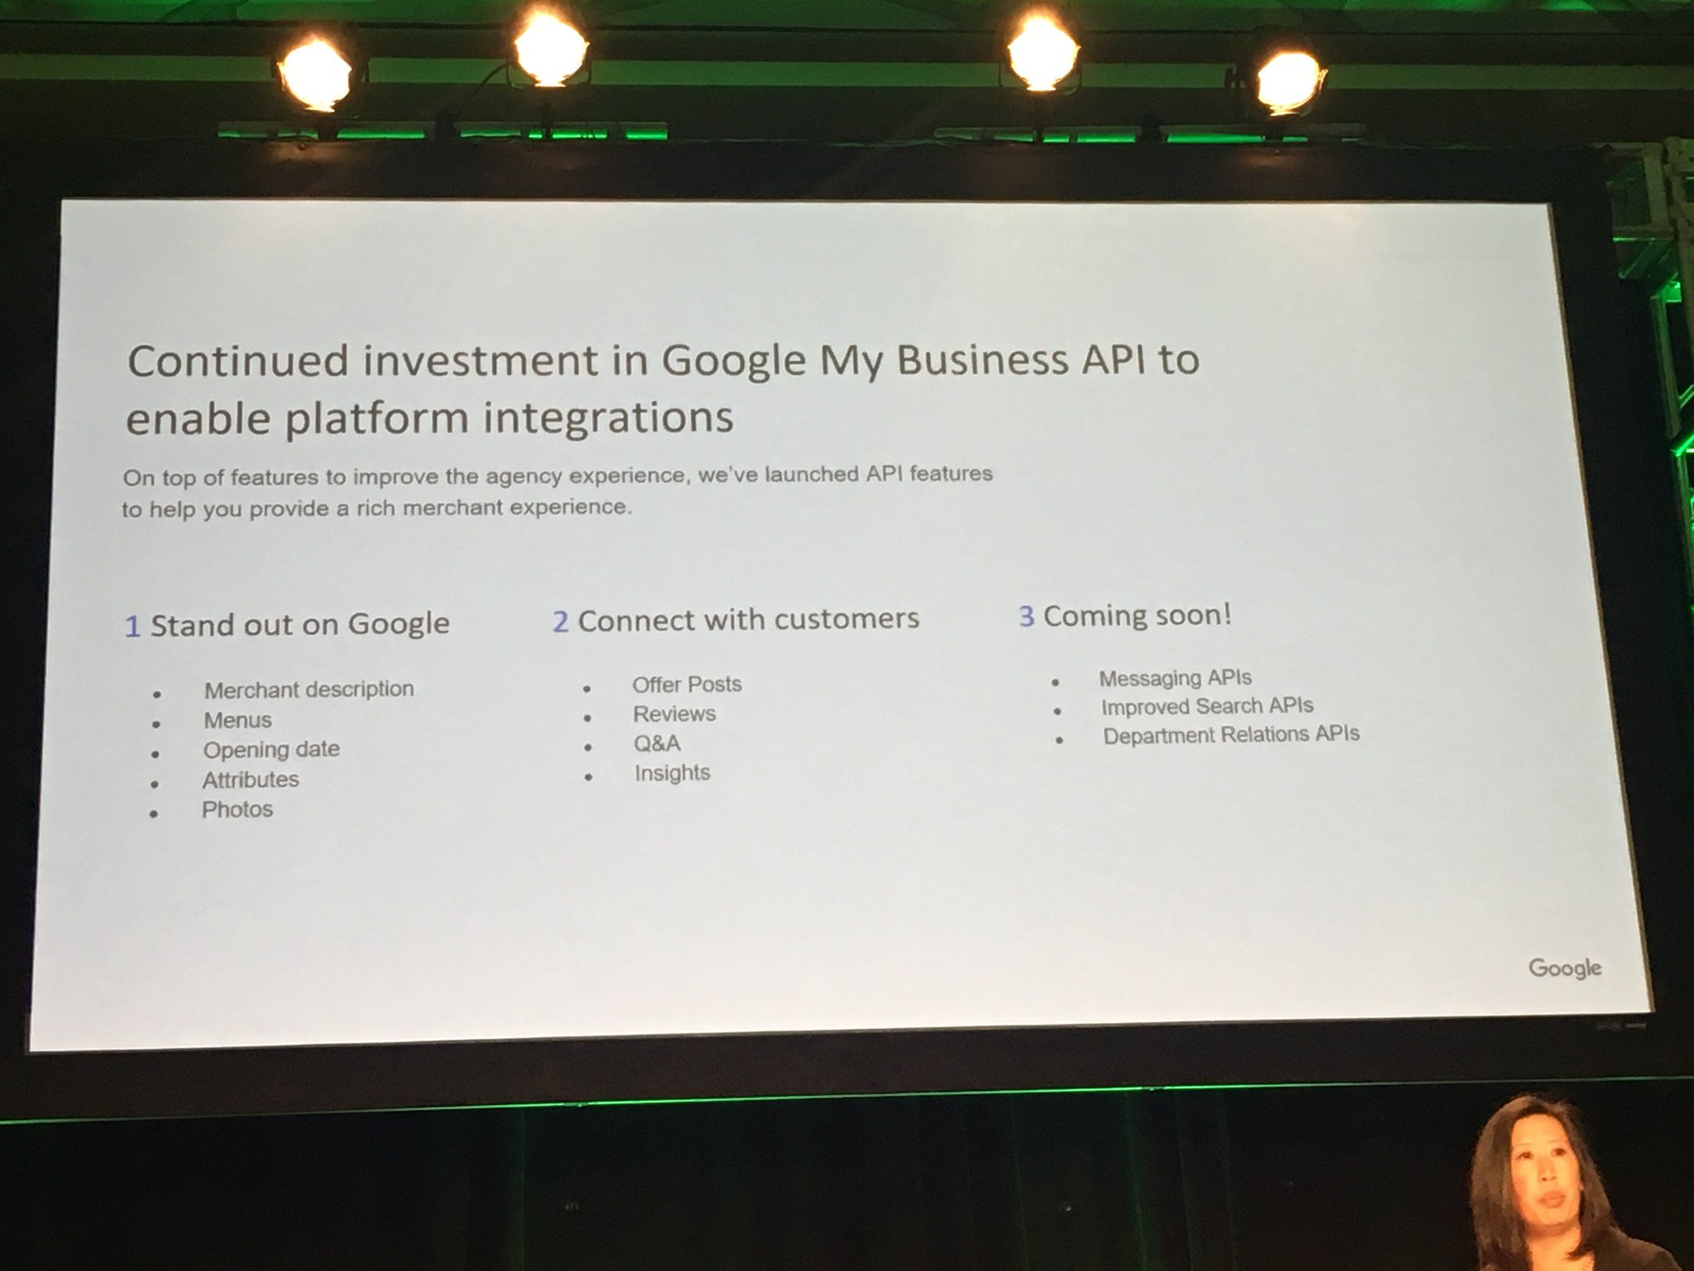Image resolution: width=1694 pixels, height=1271 pixels.
Task: Select the "Menus" bullet item
Action: (237, 720)
